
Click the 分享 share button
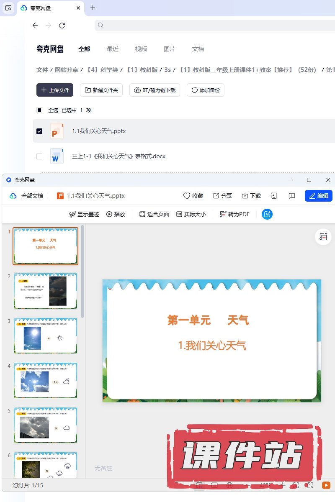[x=222, y=196]
